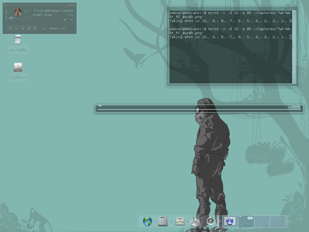This screenshot has width=309, height=232.
Task: Click the 44 KHZ sample rate readout
Action: point(48,15)
